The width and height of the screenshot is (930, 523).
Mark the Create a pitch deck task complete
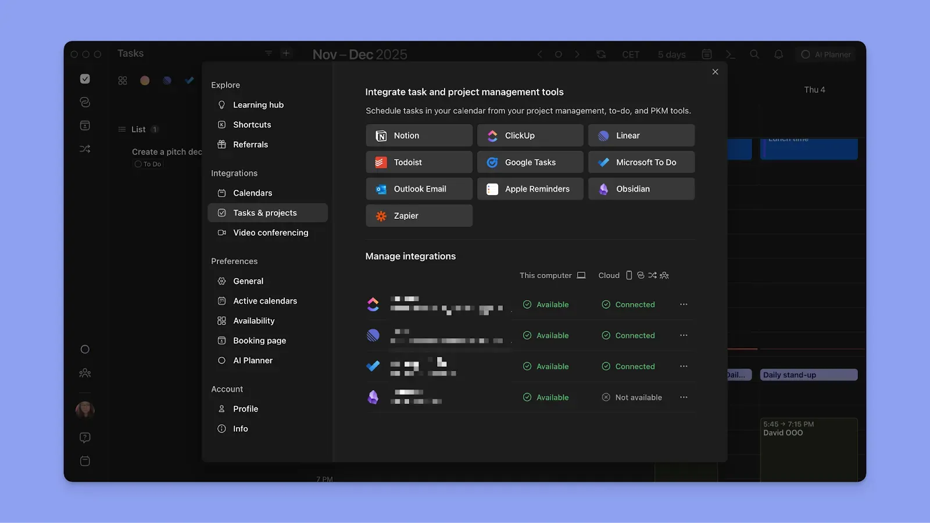click(137, 164)
